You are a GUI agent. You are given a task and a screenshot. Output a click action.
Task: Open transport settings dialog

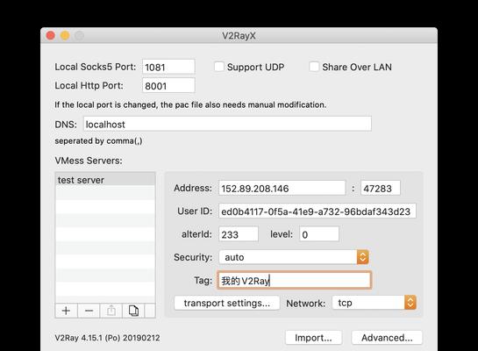tap(227, 303)
